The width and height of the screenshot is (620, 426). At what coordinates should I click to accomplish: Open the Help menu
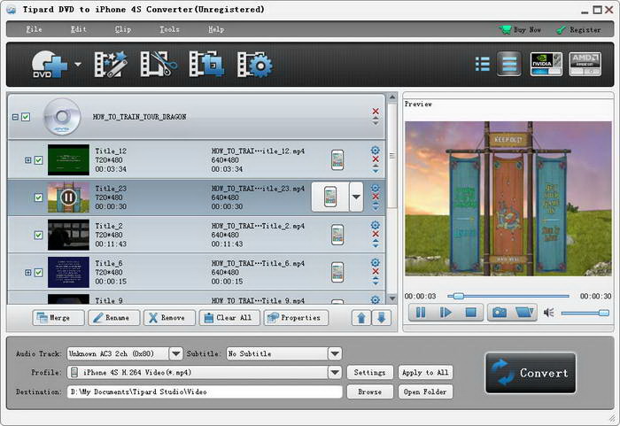(x=216, y=29)
